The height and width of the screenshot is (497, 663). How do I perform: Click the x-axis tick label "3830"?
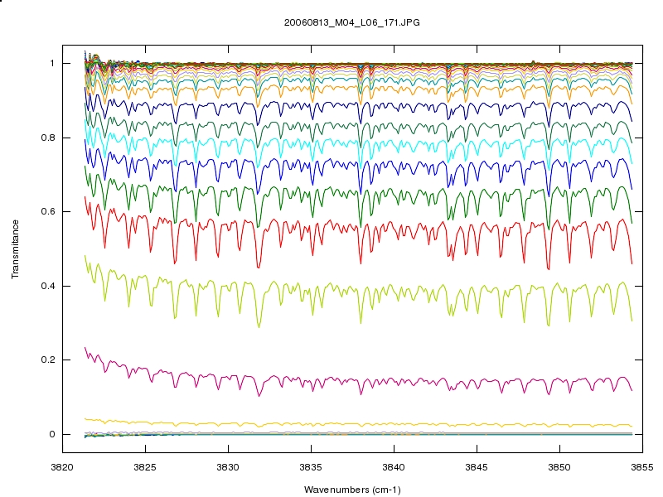click(x=228, y=467)
